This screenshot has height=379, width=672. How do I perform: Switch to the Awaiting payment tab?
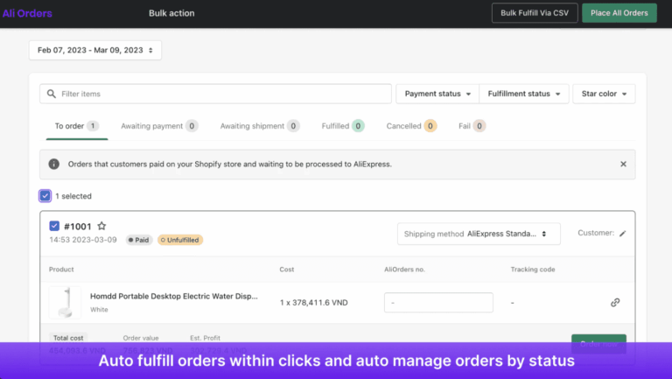158,126
